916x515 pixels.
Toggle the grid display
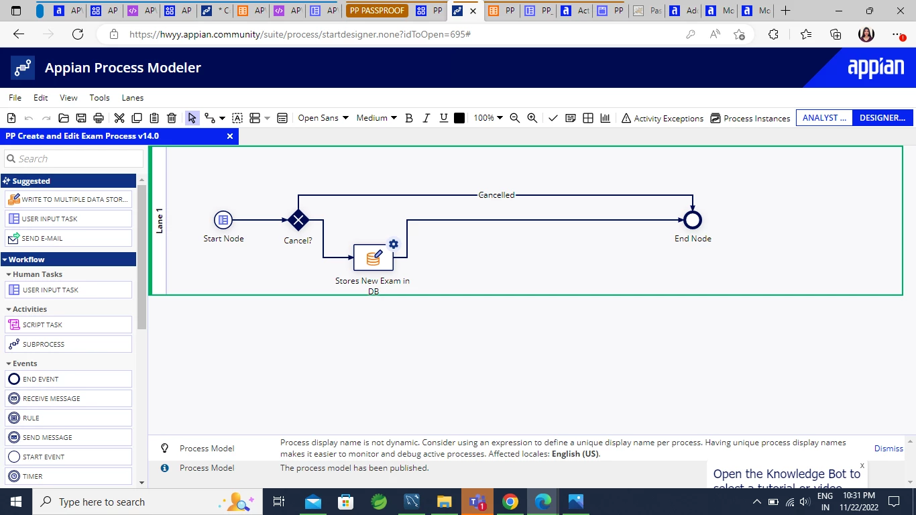click(588, 118)
